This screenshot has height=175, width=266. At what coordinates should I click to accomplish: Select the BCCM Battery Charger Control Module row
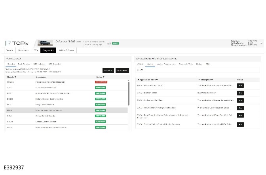tap(66, 99)
